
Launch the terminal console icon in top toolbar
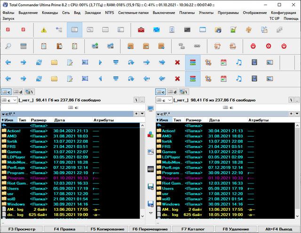tap(187, 30)
